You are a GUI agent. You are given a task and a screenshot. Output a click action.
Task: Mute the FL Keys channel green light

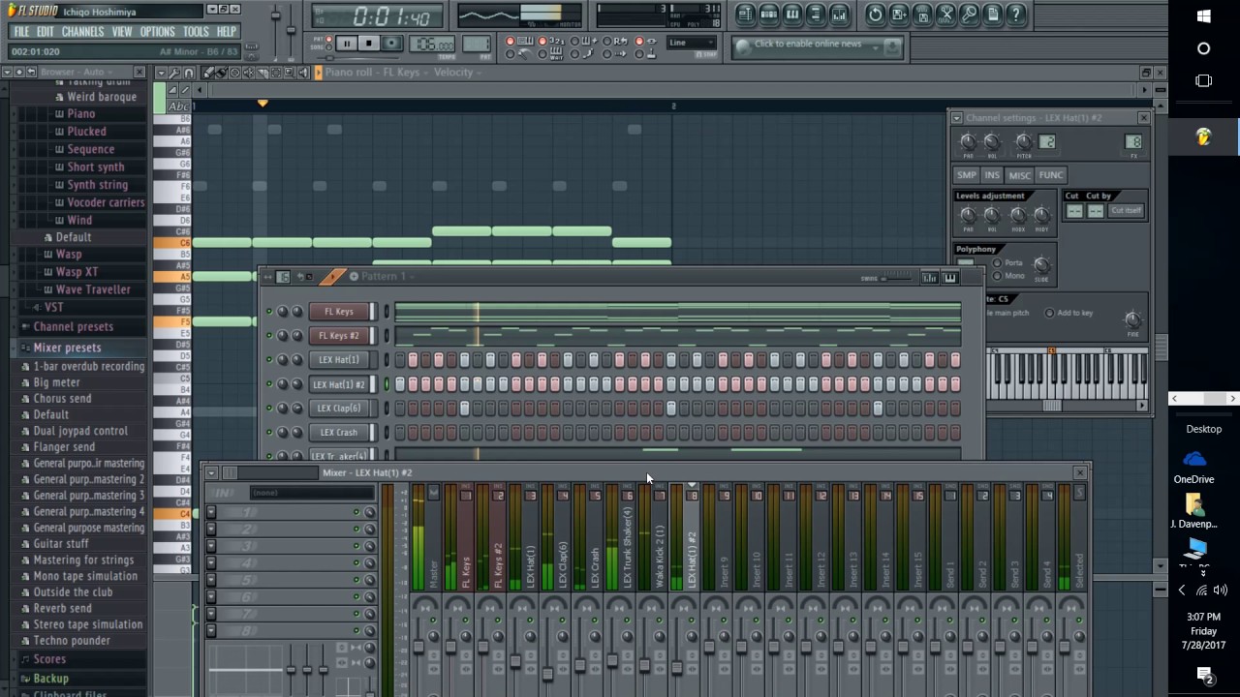tap(269, 312)
